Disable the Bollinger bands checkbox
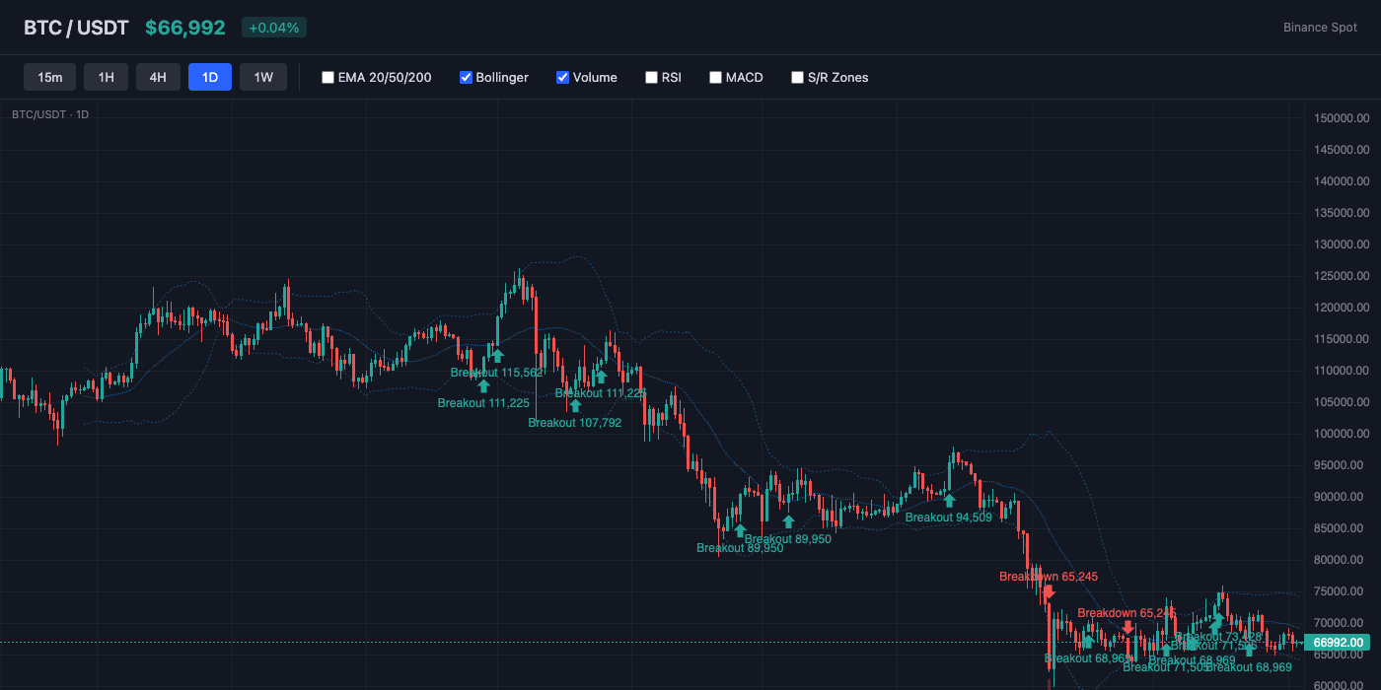This screenshot has width=1381, height=690. click(465, 77)
